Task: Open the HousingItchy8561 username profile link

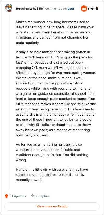Action: click(30, 9)
